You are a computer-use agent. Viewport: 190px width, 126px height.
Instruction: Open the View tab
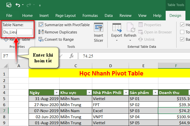142,16
